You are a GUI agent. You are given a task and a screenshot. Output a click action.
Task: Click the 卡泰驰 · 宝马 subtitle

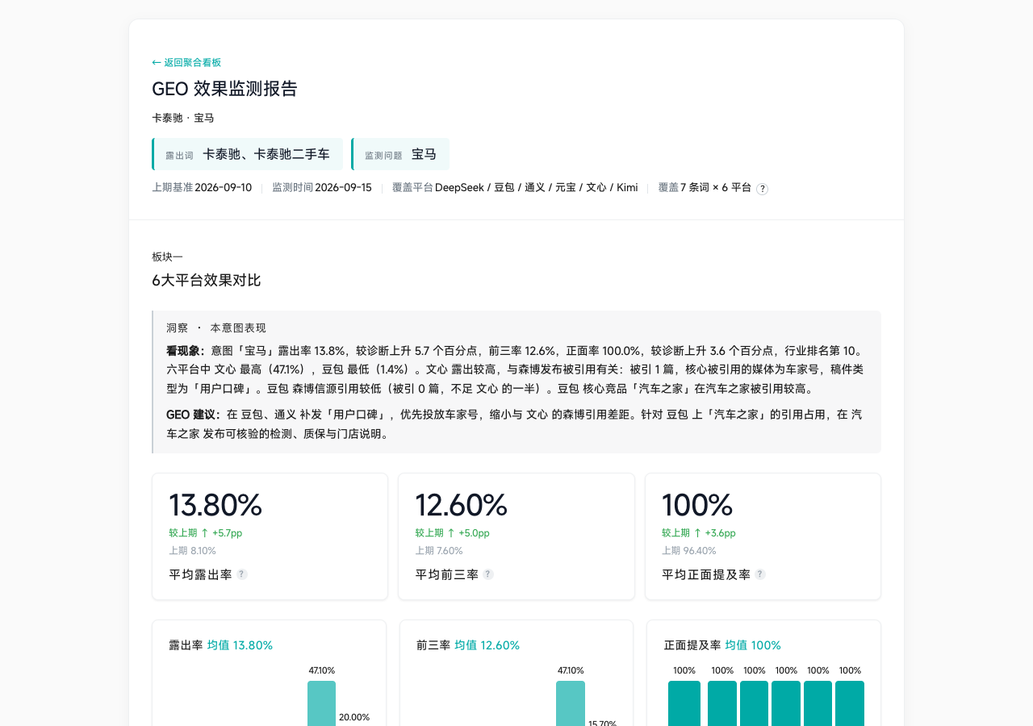click(183, 118)
